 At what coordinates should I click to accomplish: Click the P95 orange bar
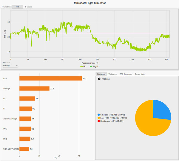pyautogui.click(x=51, y=78)
